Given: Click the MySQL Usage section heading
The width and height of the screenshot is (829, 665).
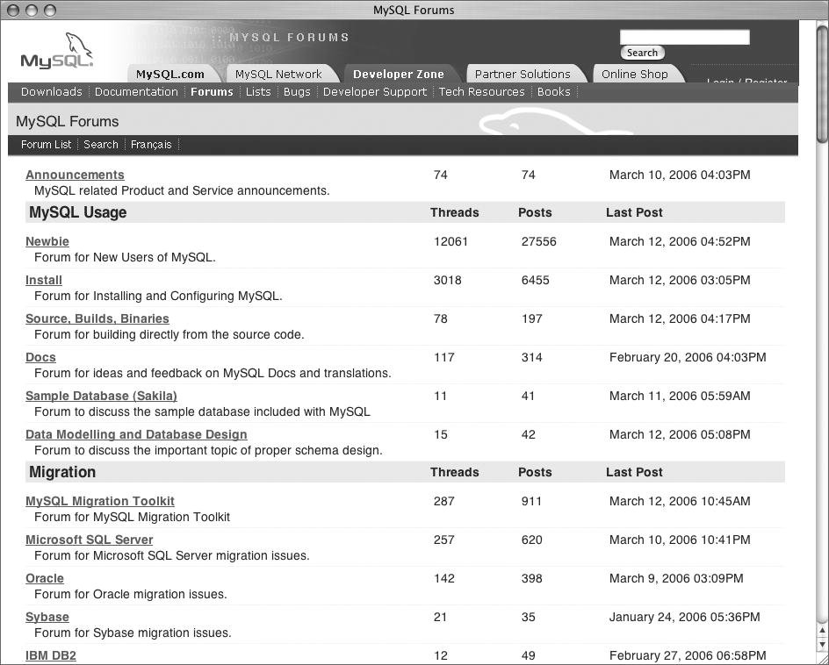Looking at the screenshot, I should click(x=77, y=212).
